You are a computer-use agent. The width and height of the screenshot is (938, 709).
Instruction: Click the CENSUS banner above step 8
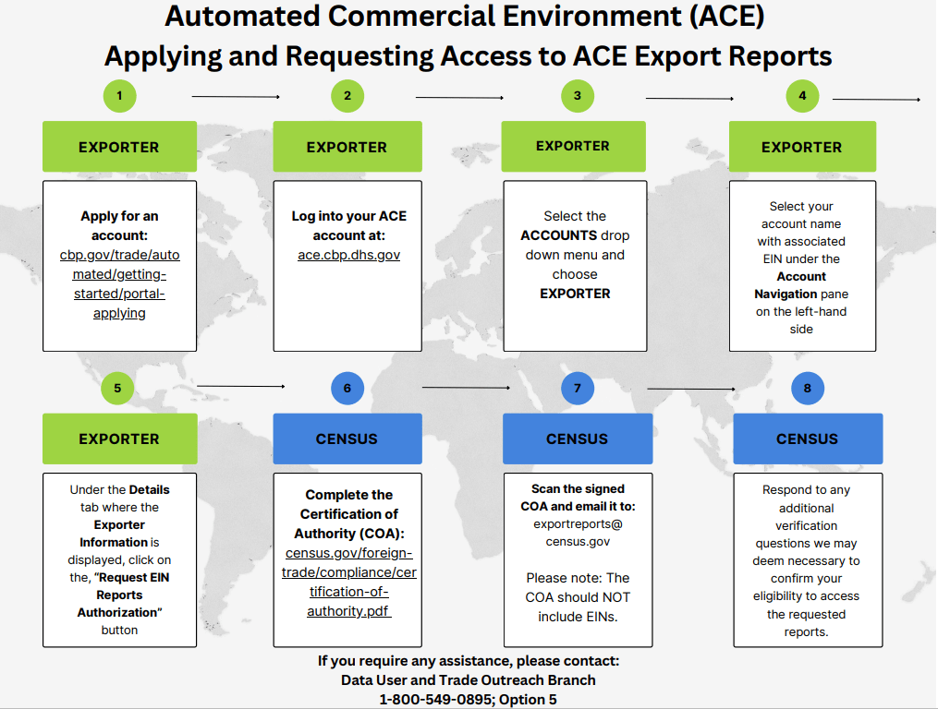[808, 439]
